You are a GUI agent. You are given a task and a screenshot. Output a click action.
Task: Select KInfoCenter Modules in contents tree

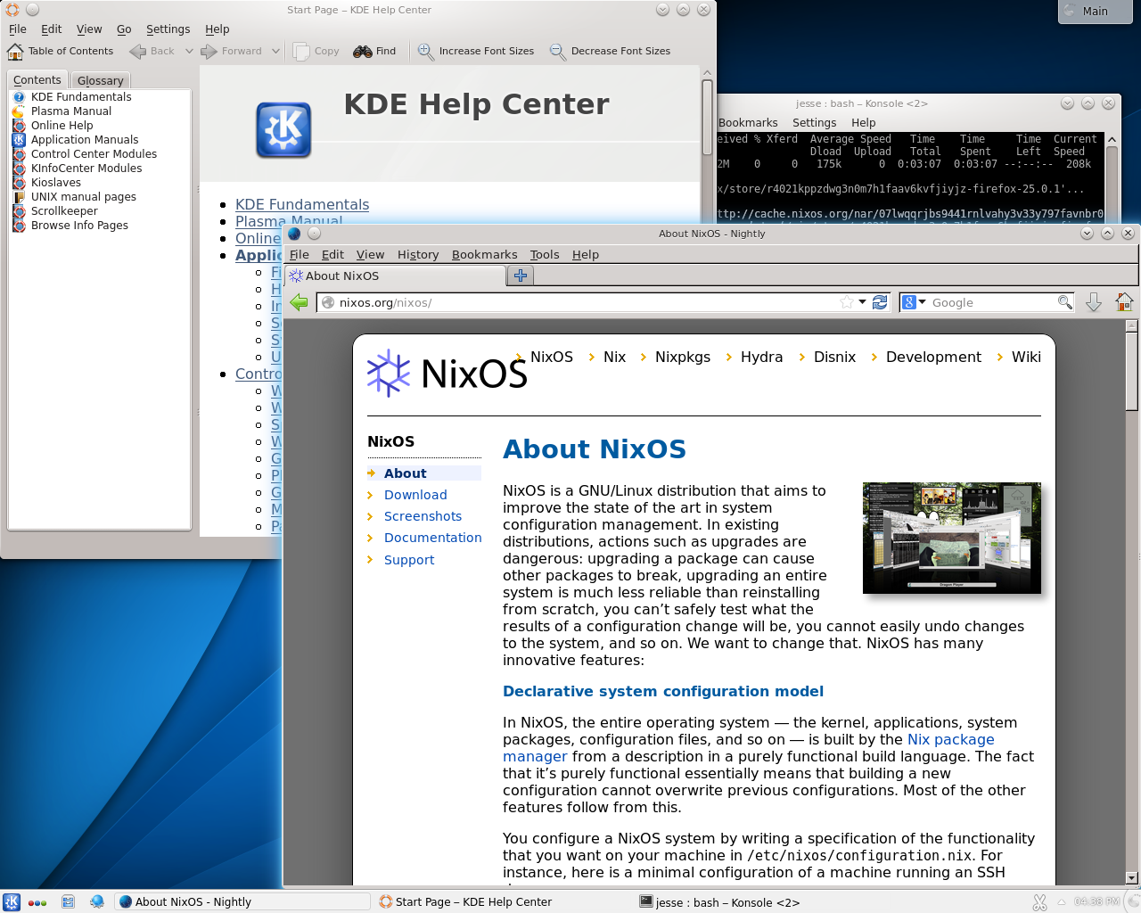(86, 169)
